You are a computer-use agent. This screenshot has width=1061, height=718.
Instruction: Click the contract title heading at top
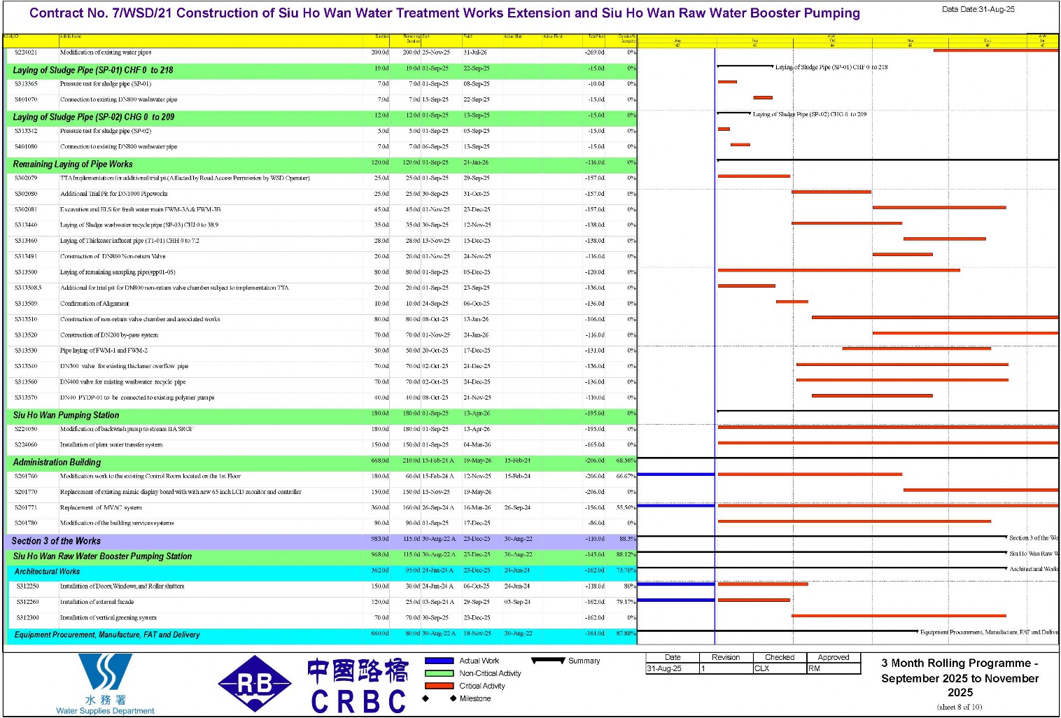tap(444, 13)
